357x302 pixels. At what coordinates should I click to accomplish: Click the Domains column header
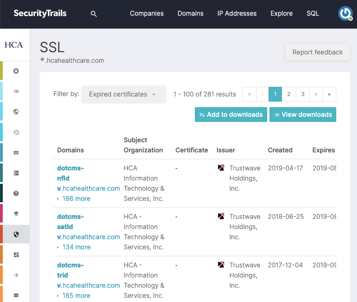tap(70, 150)
